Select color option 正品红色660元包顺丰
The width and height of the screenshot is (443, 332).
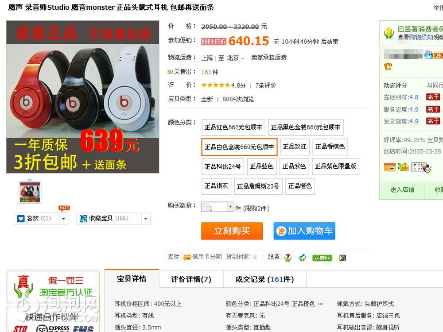[x=233, y=127]
